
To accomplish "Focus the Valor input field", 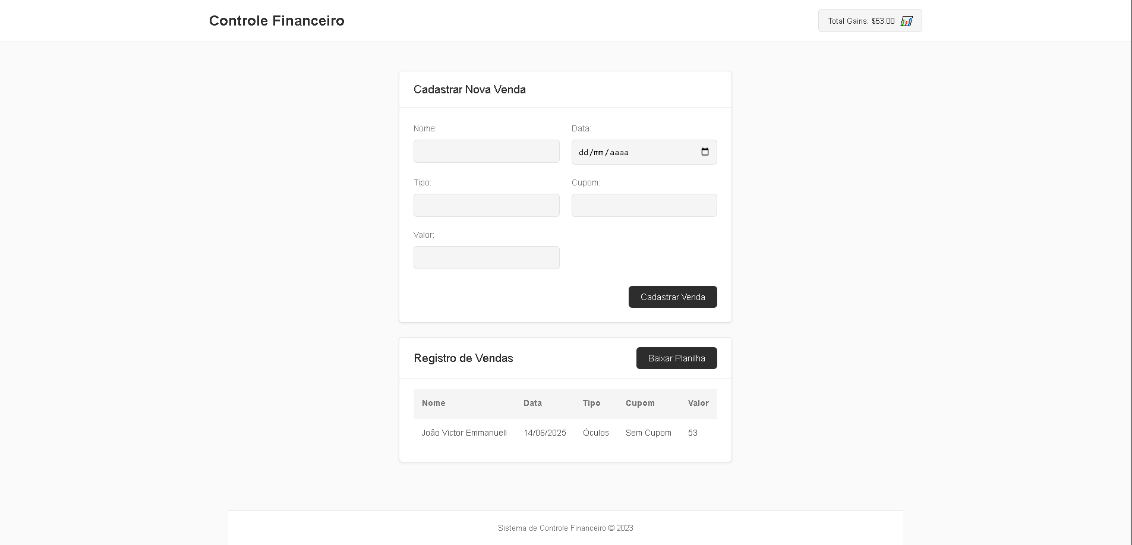I will [486, 258].
